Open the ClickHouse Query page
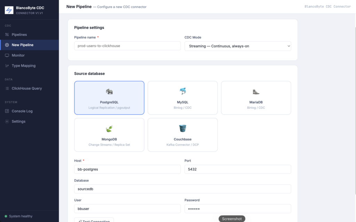Image resolution: width=356 pixels, height=222 pixels. 30,88
